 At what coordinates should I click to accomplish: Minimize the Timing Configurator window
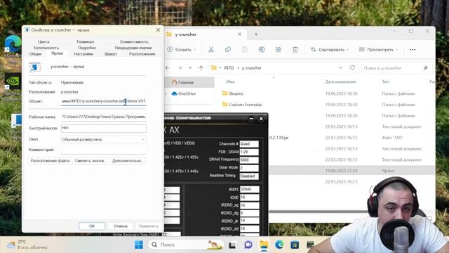251,119
